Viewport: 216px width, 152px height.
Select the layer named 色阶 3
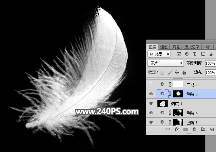click(192, 123)
